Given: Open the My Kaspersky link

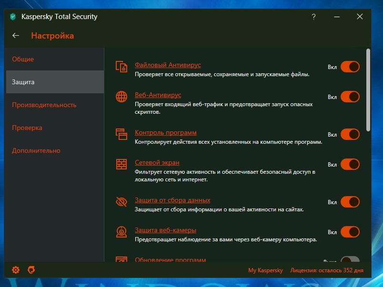Looking at the screenshot, I should pyautogui.click(x=265, y=270).
